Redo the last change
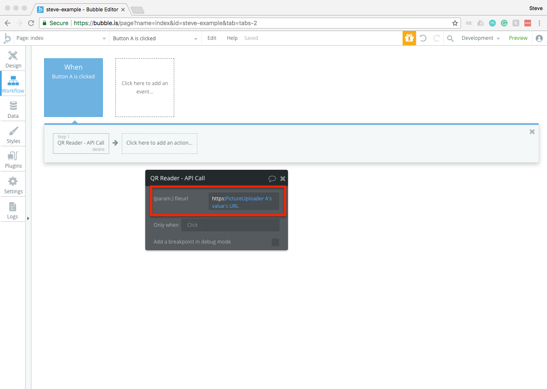547x389 pixels. 437,38
